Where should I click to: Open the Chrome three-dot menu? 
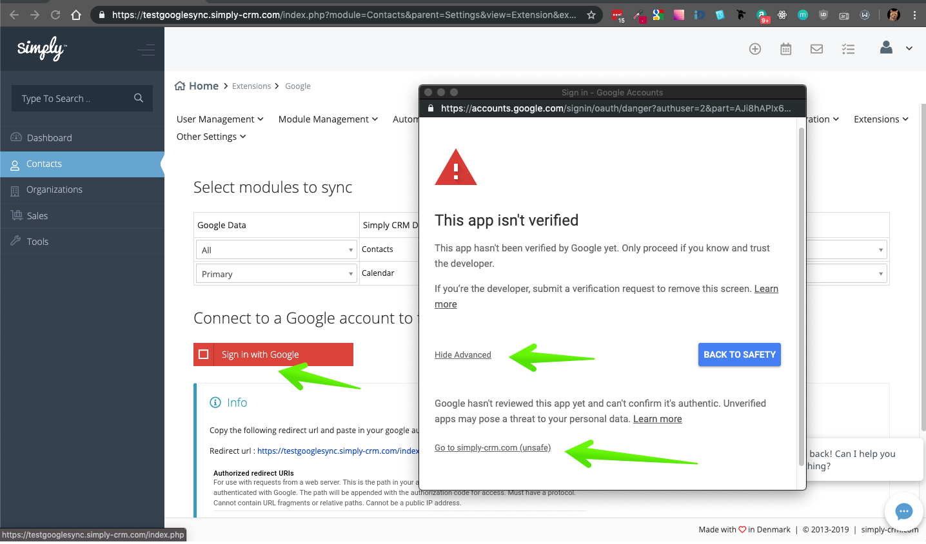[914, 15]
